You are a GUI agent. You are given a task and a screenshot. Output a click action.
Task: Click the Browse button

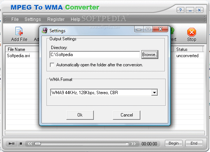click(x=150, y=55)
